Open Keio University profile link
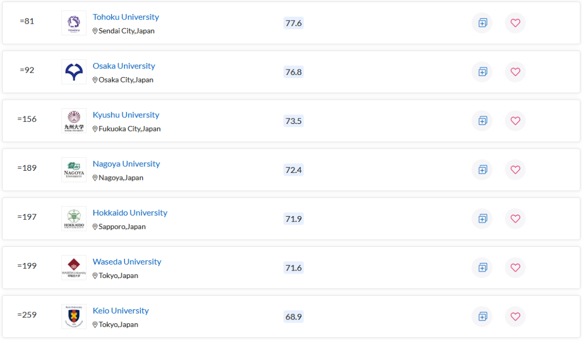 click(121, 311)
